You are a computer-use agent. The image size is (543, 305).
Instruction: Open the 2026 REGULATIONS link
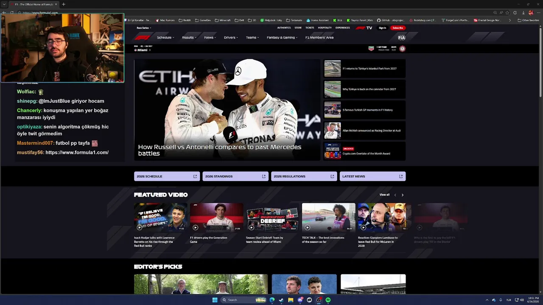(304, 176)
